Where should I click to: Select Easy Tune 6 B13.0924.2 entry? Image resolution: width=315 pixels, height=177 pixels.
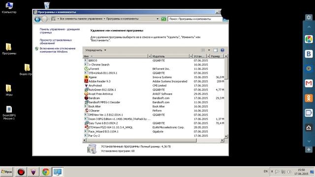(154, 123)
